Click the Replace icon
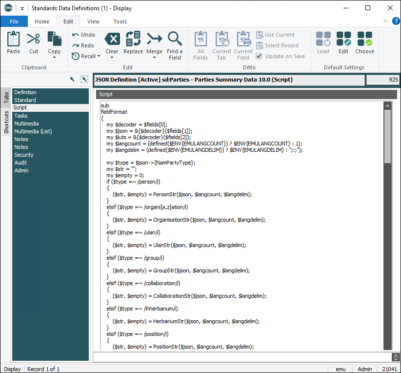Viewport: 401px width, 373px height. coord(133,39)
